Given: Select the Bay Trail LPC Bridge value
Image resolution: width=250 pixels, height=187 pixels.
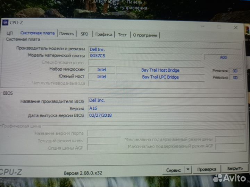Looking at the screenshot, I should (160, 77).
